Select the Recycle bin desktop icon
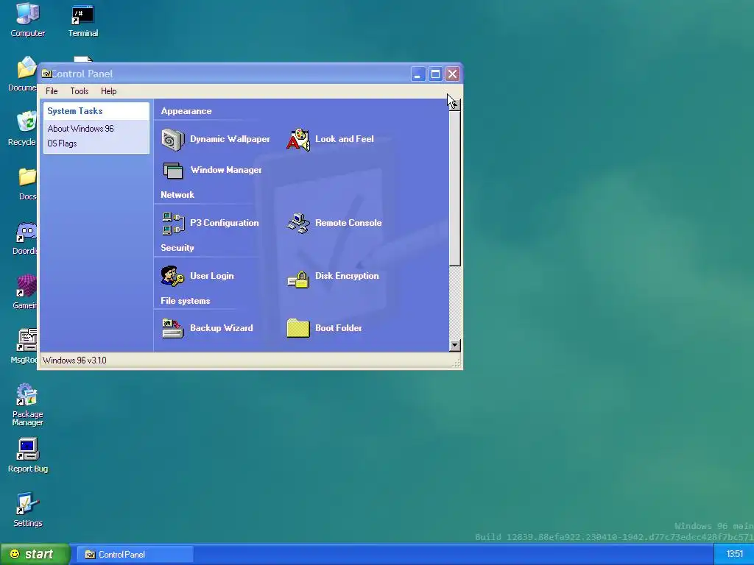This screenshot has height=565, width=754. (27, 121)
